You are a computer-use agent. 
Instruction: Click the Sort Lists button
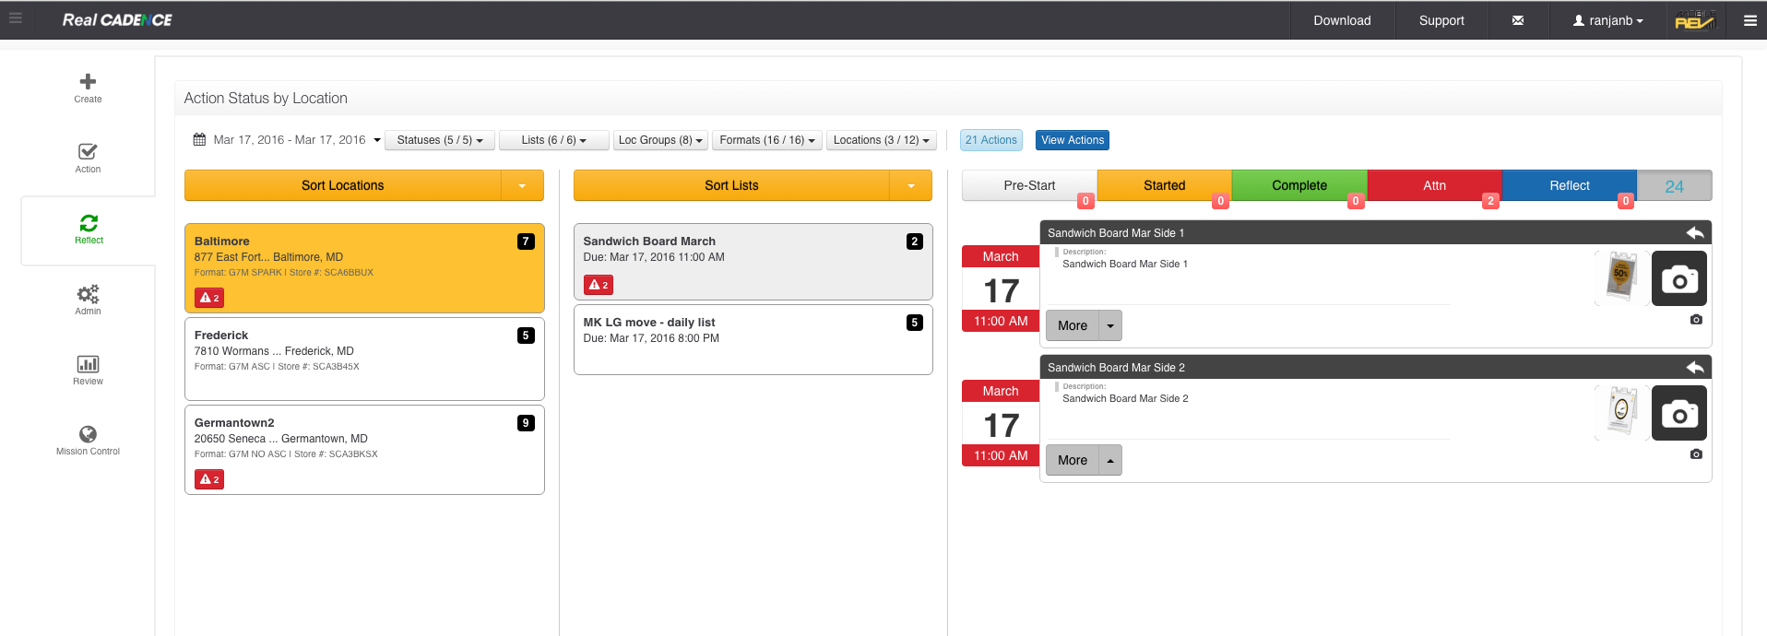(731, 185)
